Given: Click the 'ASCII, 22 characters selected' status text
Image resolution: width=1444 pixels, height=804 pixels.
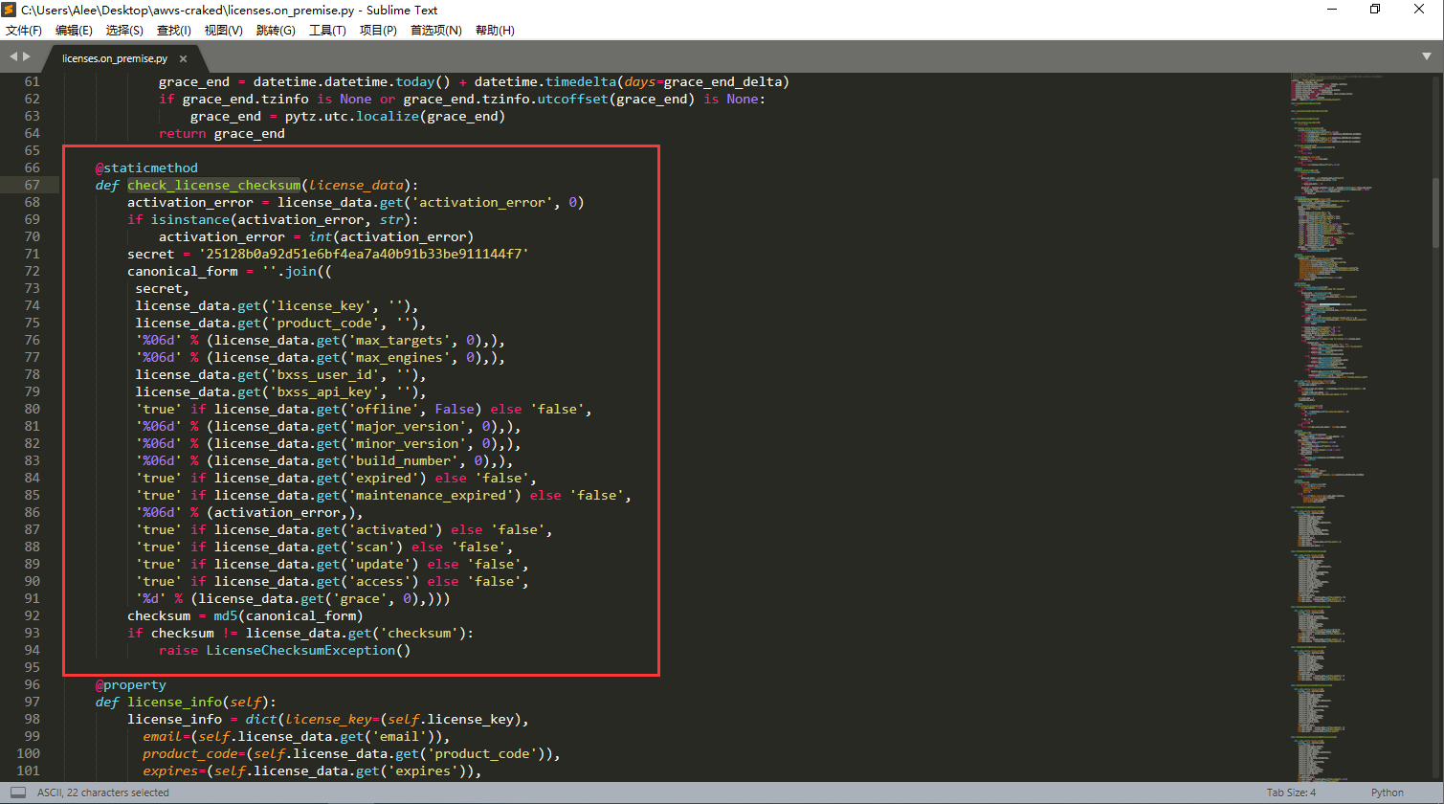Looking at the screenshot, I should tap(103, 793).
